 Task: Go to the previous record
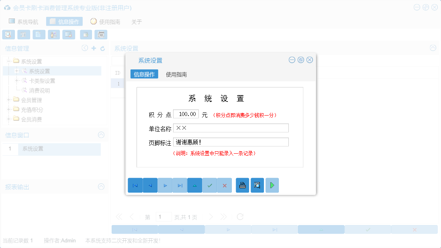[x=150, y=185]
